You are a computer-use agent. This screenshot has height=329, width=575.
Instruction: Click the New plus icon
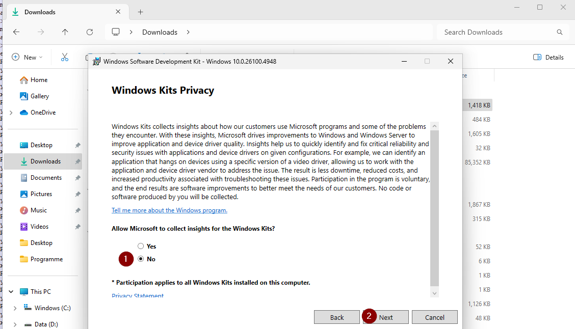coord(16,57)
